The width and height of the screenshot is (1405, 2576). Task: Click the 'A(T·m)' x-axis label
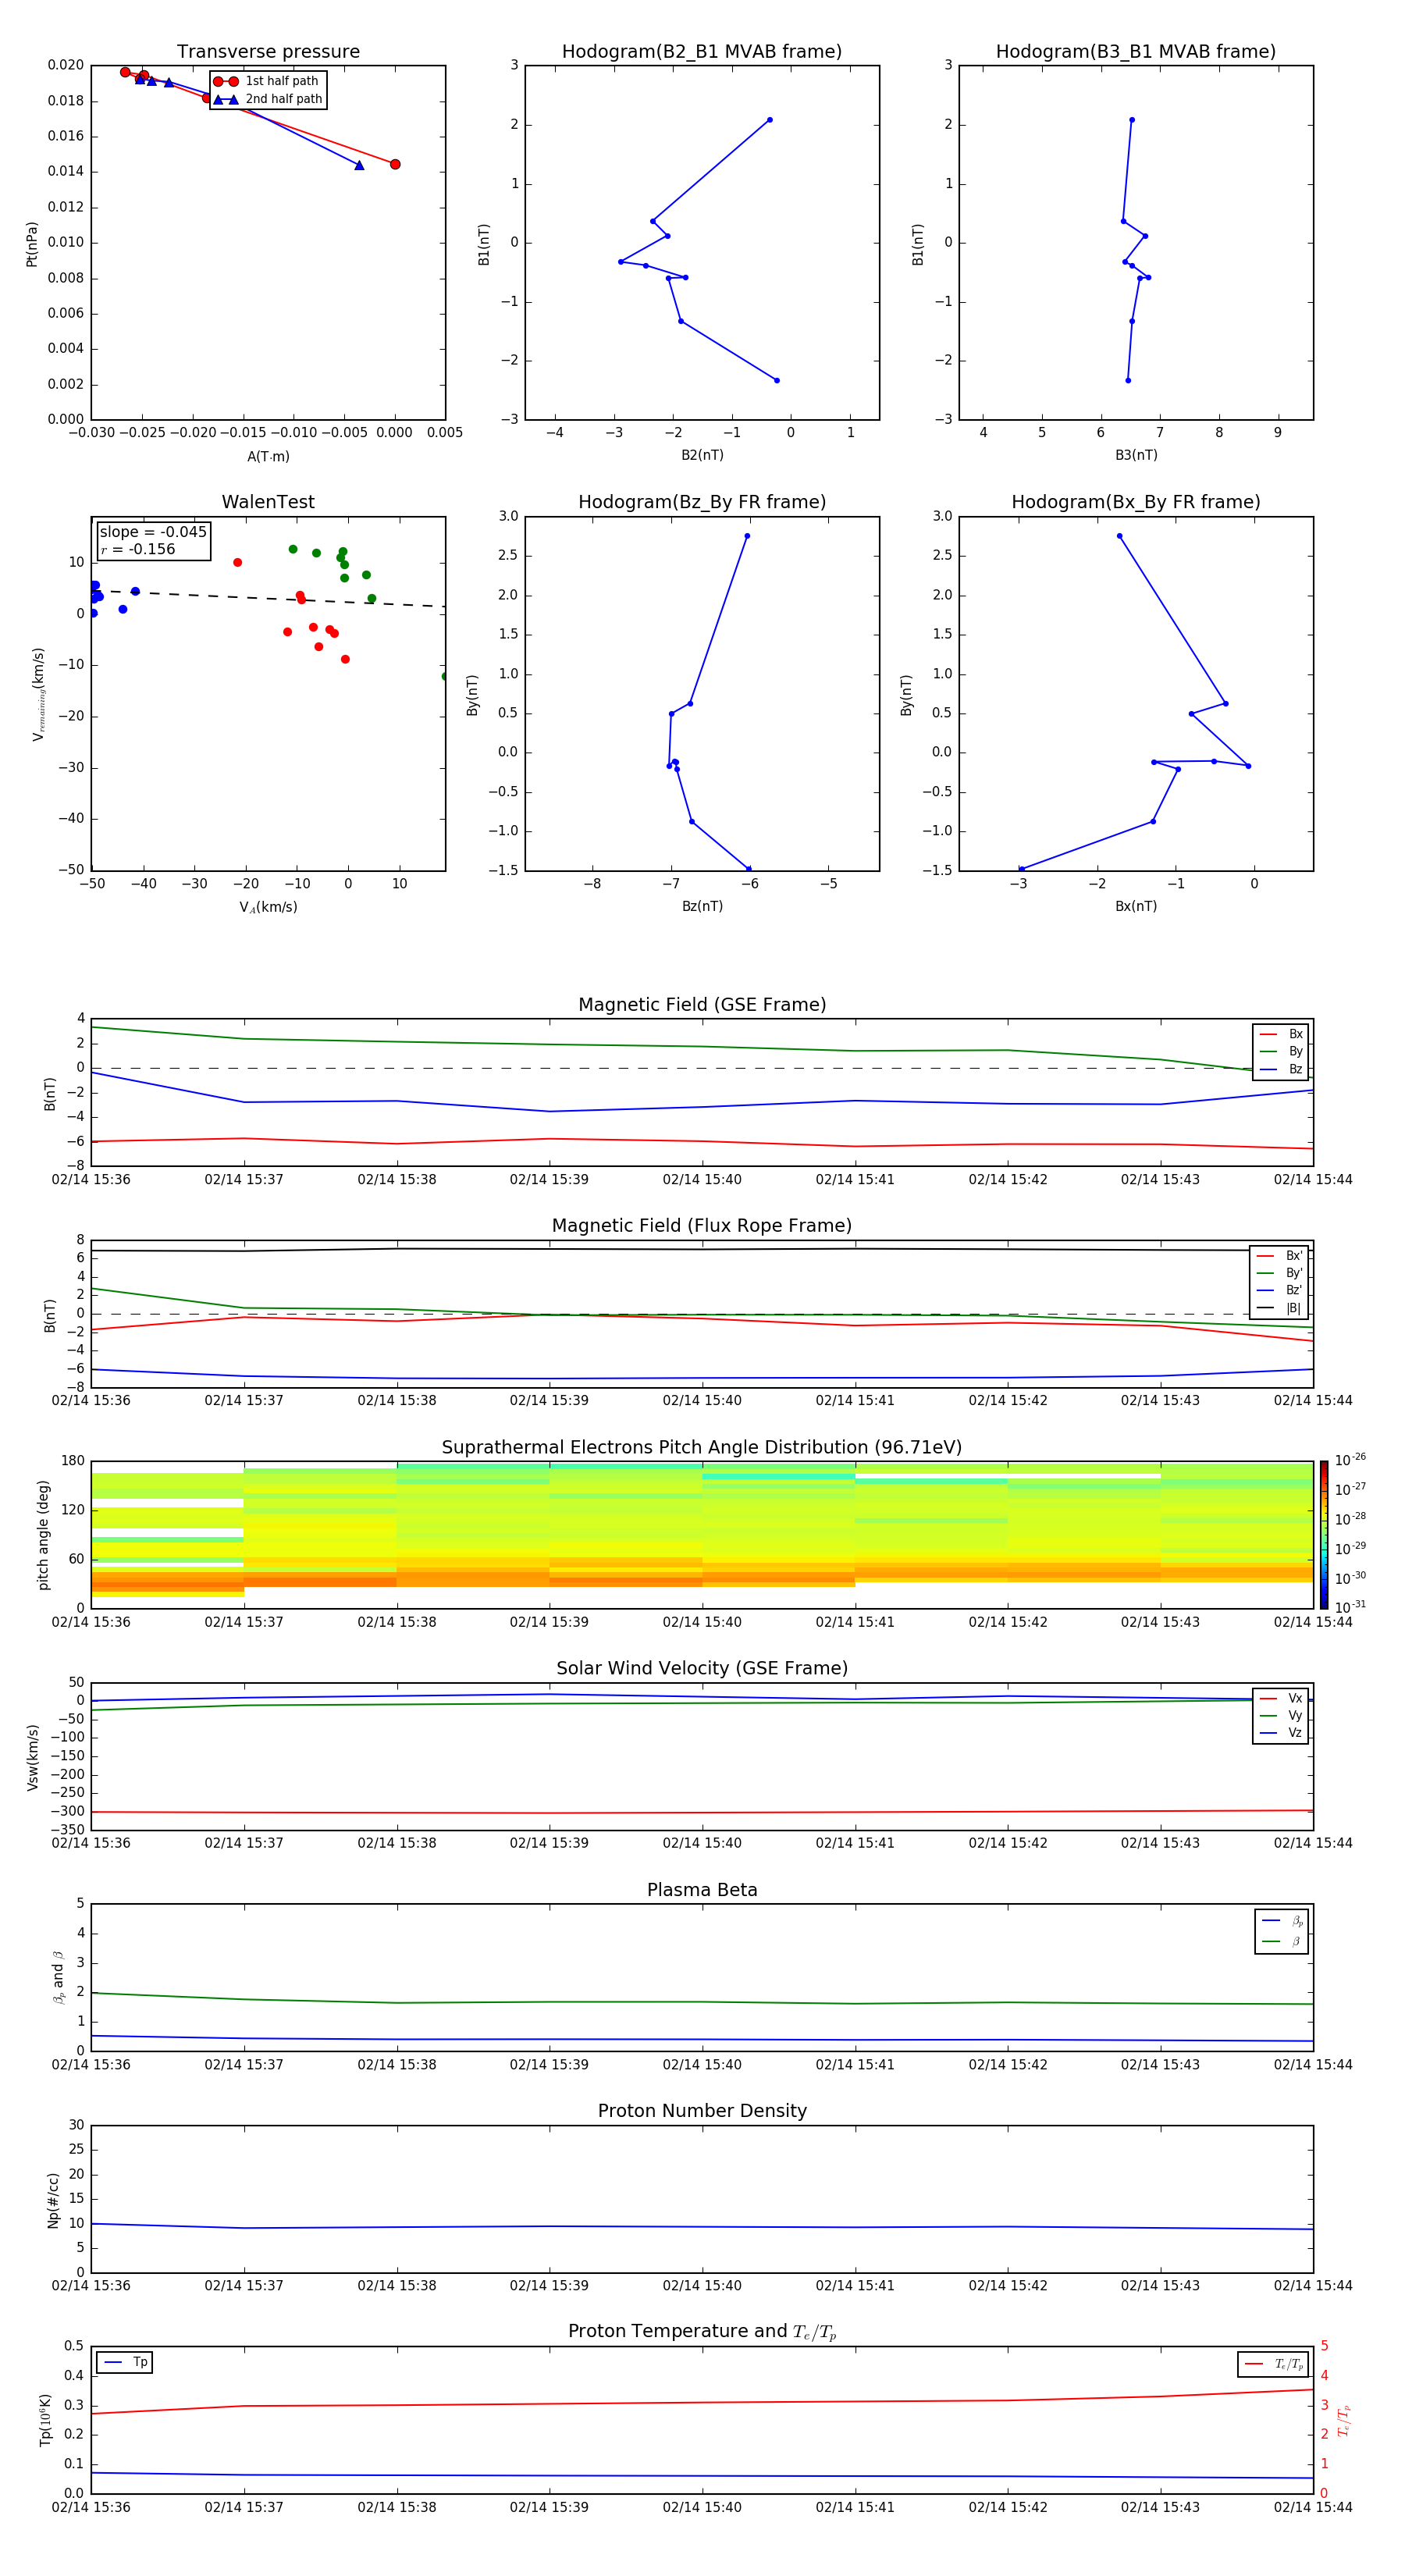(268, 457)
